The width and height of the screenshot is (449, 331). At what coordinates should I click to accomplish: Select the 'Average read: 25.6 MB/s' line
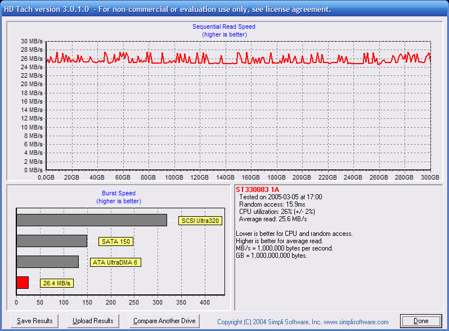coord(273,219)
